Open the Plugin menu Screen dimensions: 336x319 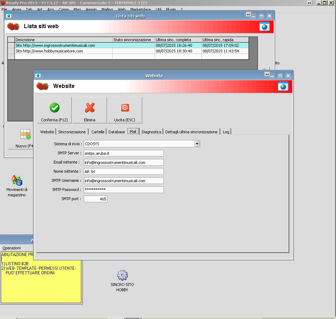coord(171,9)
